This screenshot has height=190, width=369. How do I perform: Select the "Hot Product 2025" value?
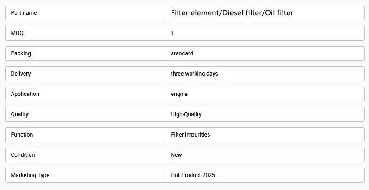193,175
